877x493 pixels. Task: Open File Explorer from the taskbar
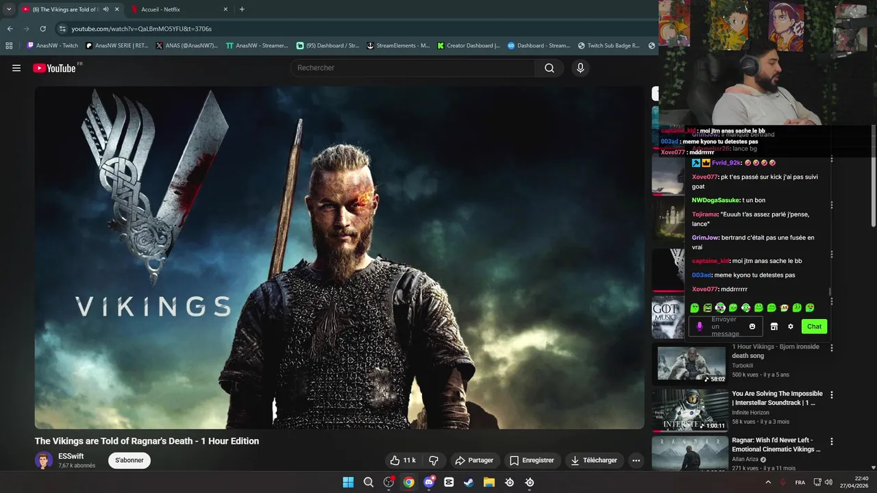(489, 482)
